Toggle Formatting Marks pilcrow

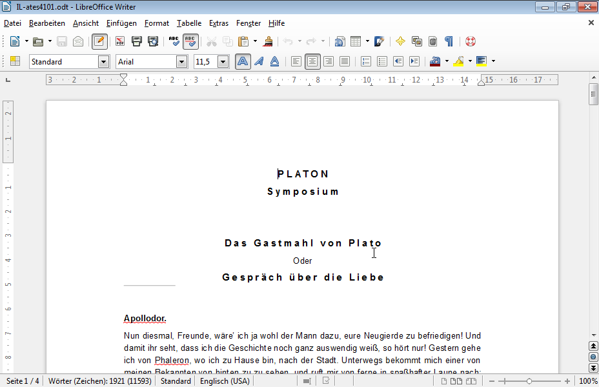[449, 41]
